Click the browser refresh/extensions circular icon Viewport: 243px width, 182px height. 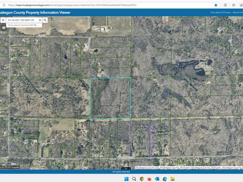(x=225, y=5)
